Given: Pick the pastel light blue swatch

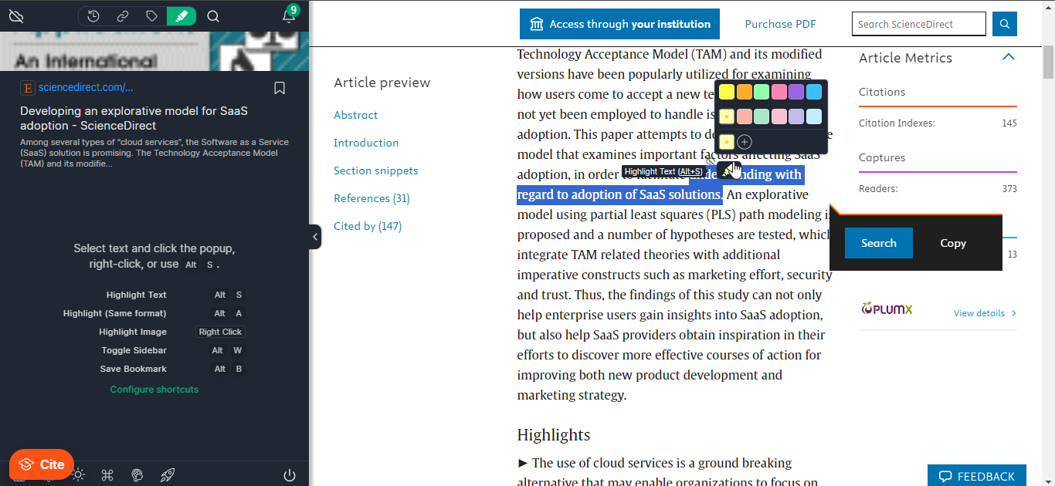Looking at the screenshot, I should (814, 116).
